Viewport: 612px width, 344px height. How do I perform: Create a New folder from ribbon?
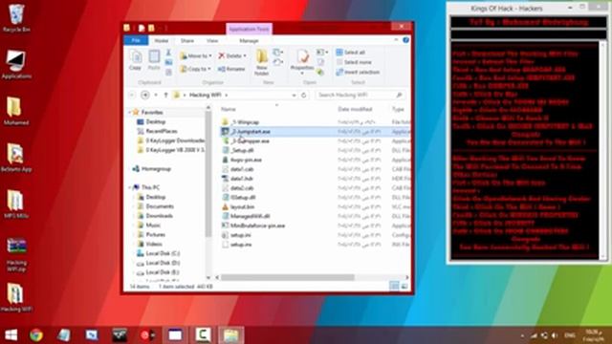pyautogui.click(x=261, y=62)
